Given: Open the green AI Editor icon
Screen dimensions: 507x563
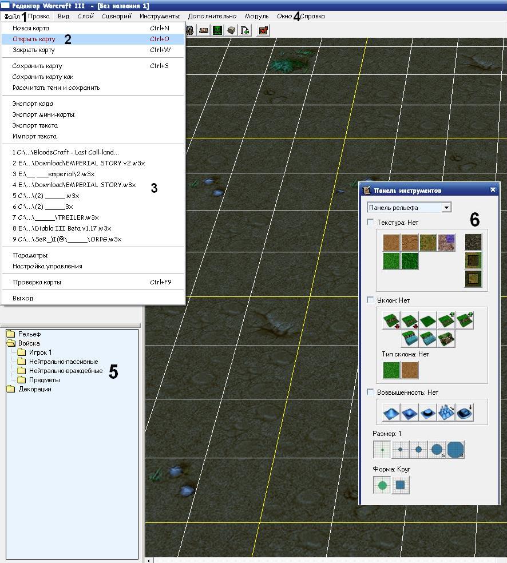Looking at the screenshot, I should [x=217, y=30].
